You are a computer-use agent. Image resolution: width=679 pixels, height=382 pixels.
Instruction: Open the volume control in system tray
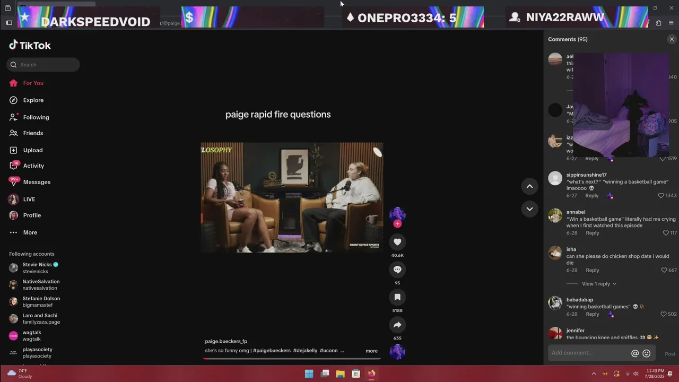(x=636, y=374)
